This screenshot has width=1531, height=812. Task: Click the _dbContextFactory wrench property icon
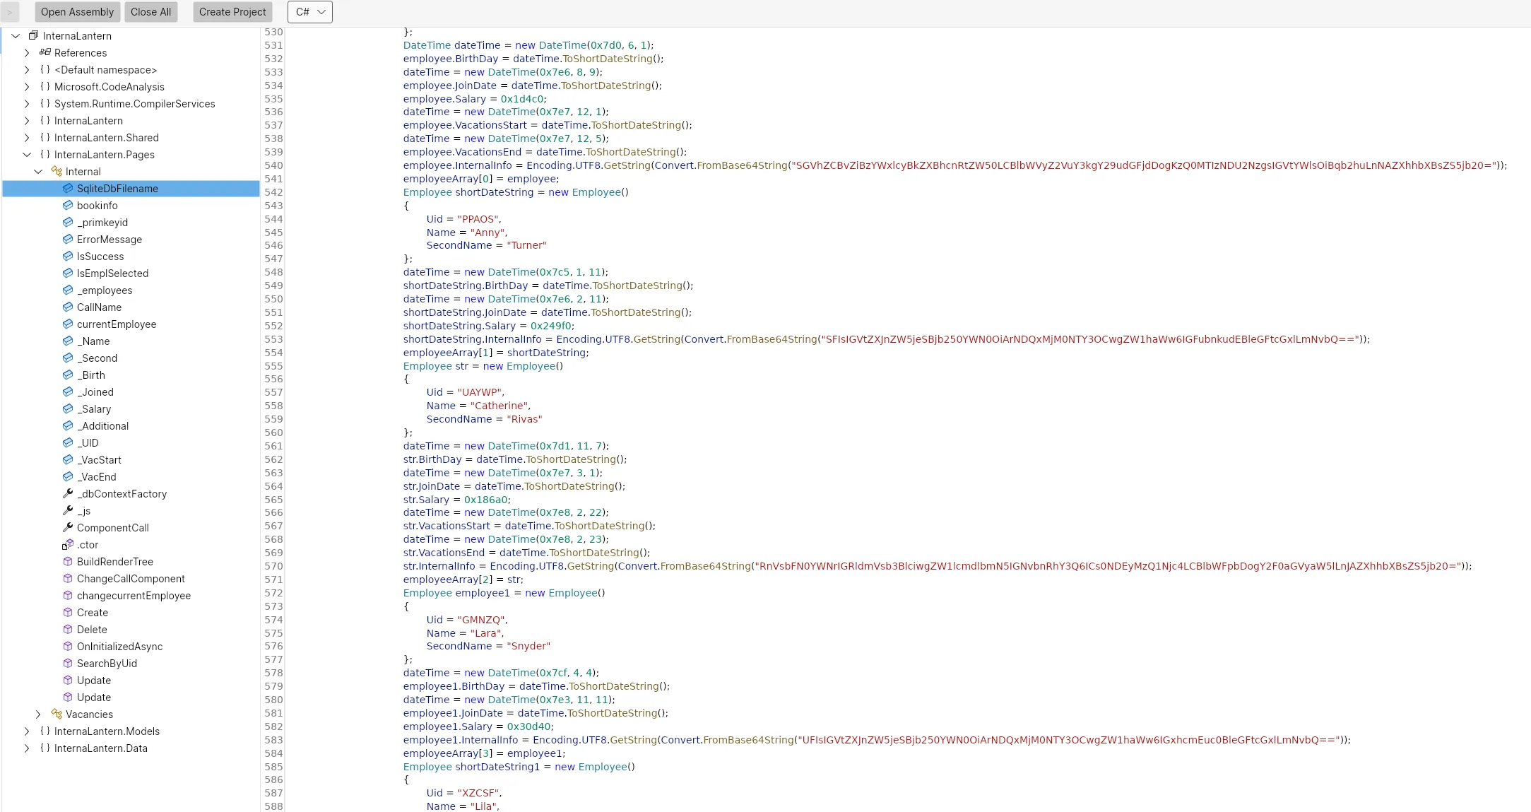(x=68, y=493)
